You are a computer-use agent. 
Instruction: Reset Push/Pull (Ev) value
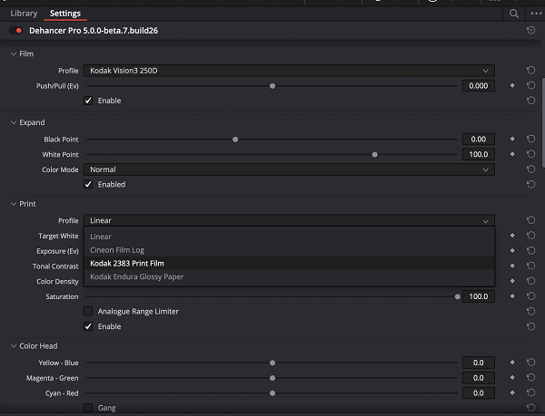click(x=530, y=85)
